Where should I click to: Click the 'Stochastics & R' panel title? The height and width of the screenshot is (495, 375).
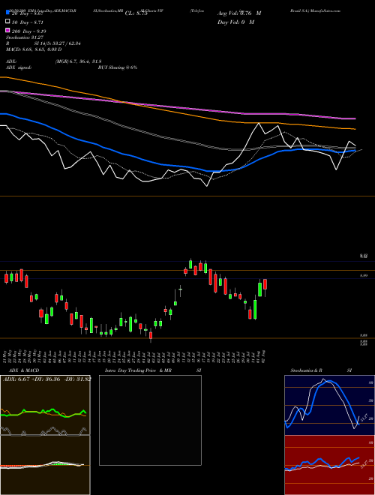[x=306, y=370]
